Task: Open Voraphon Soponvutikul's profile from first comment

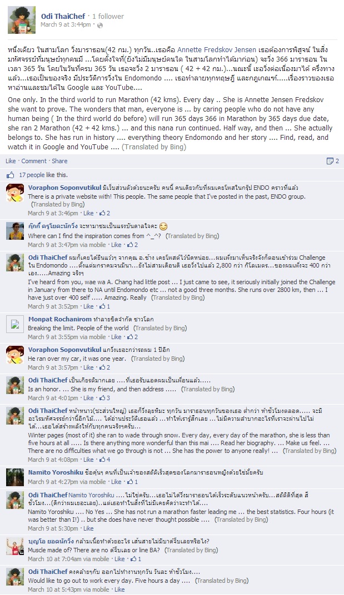Action: click(x=64, y=188)
